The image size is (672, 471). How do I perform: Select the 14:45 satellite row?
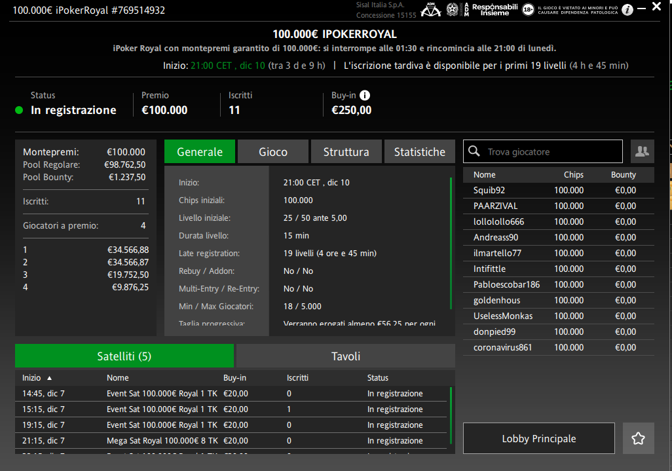(x=231, y=394)
